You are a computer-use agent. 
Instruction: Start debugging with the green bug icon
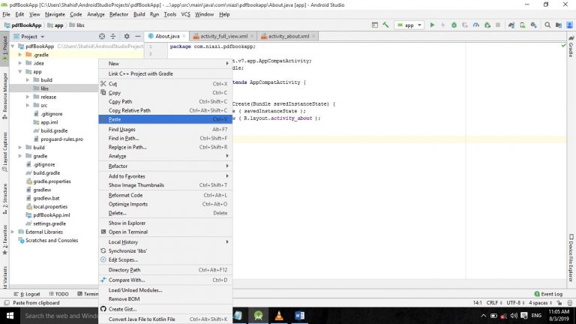[x=454, y=25]
